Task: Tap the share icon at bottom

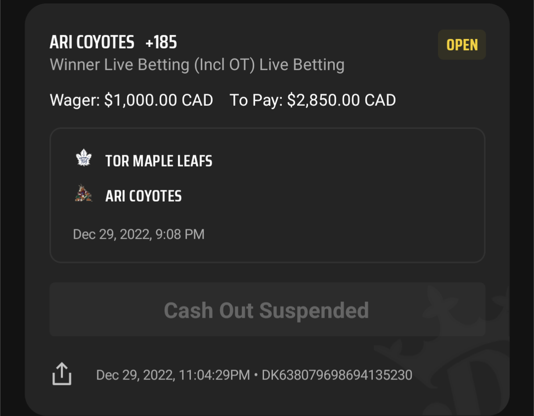Action: [61, 374]
